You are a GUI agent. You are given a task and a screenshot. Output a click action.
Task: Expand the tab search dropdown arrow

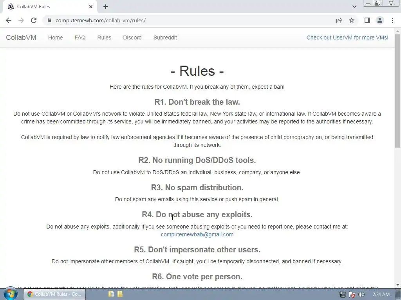[354, 7]
